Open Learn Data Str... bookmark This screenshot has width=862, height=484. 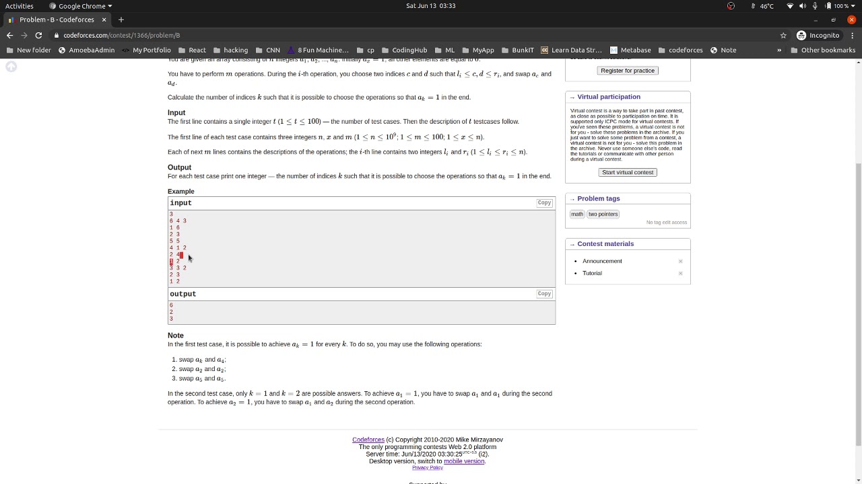(x=571, y=50)
